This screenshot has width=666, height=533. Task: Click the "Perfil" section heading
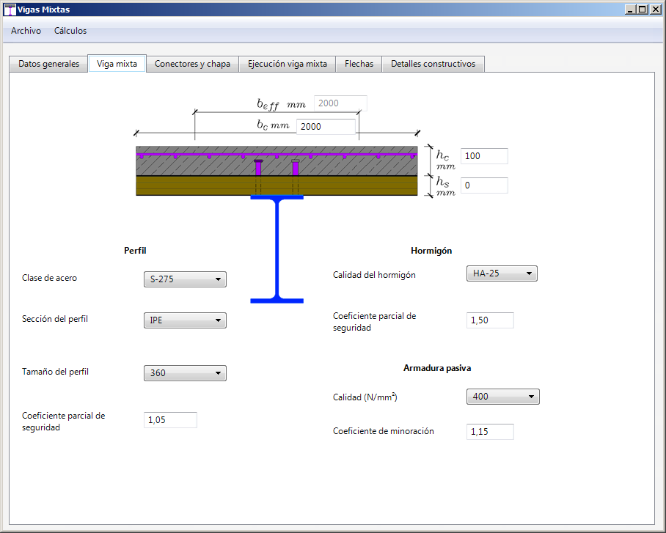[x=135, y=251]
